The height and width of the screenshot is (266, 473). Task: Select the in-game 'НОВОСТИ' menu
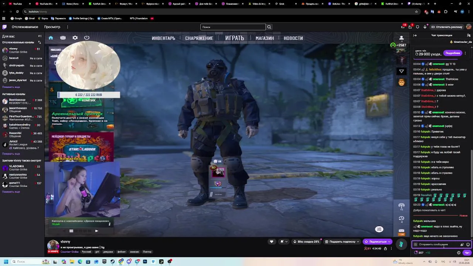(293, 38)
